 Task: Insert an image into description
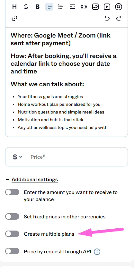pos(95,7)
